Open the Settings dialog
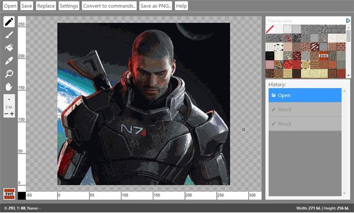This screenshot has width=354, height=213. [x=68, y=6]
